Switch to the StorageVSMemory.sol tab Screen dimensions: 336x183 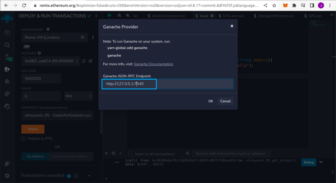pyautogui.click(x=274, y=16)
